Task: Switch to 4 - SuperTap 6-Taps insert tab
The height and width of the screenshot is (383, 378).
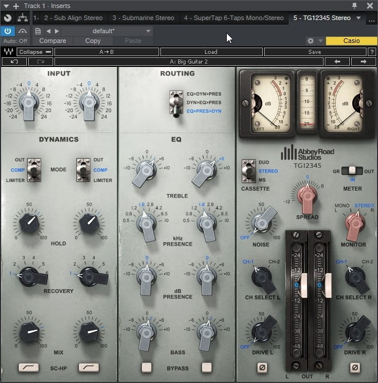Action: [234, 18]
